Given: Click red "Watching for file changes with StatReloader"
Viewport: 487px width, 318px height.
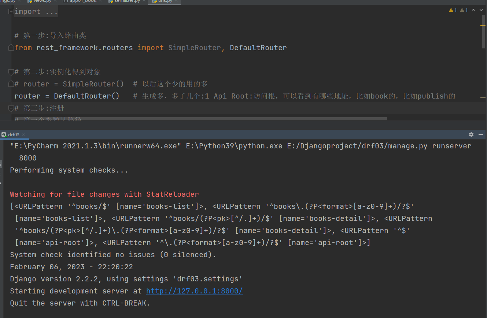Looking at the screenshot, I should coord(104,195).
